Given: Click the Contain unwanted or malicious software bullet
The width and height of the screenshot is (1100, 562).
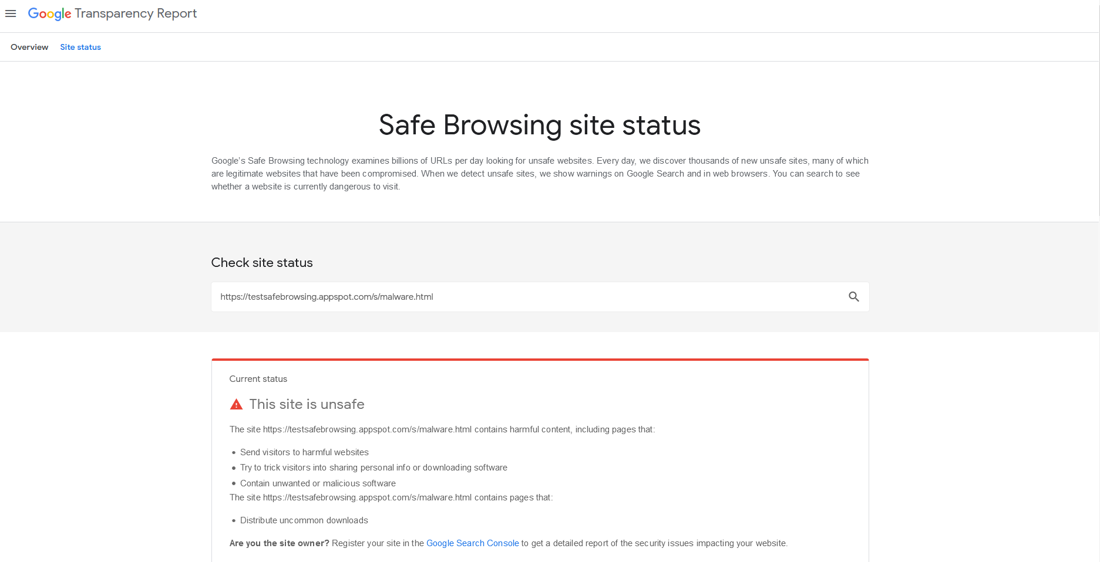Looking at the screenshot, I should click(318, 483).
